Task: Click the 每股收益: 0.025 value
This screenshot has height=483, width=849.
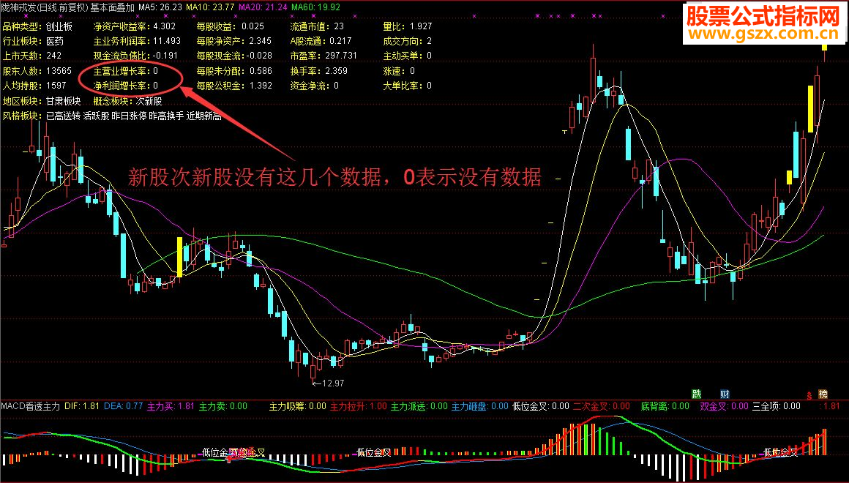Action: point(230,26)
